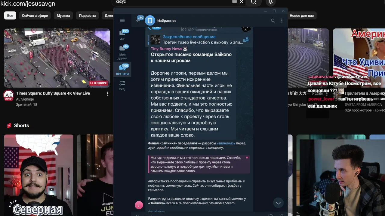Maximize the Telegram window
This screenshot has width=385, height=216.
tap(274, 11)
